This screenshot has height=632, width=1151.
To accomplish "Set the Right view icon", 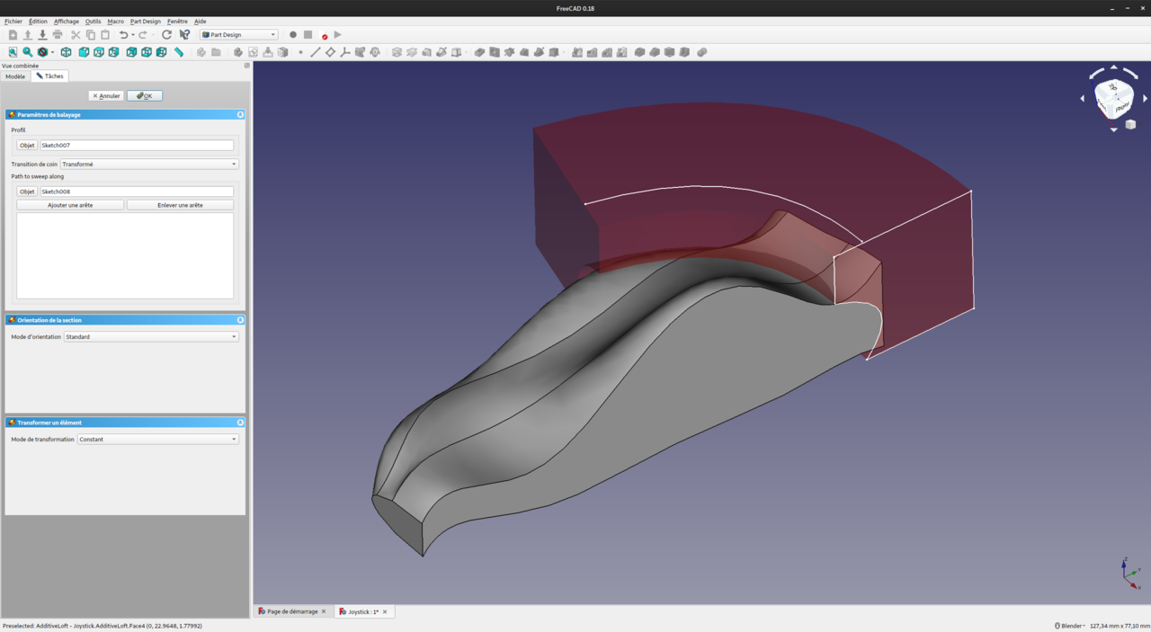I will tap(113, 52).
